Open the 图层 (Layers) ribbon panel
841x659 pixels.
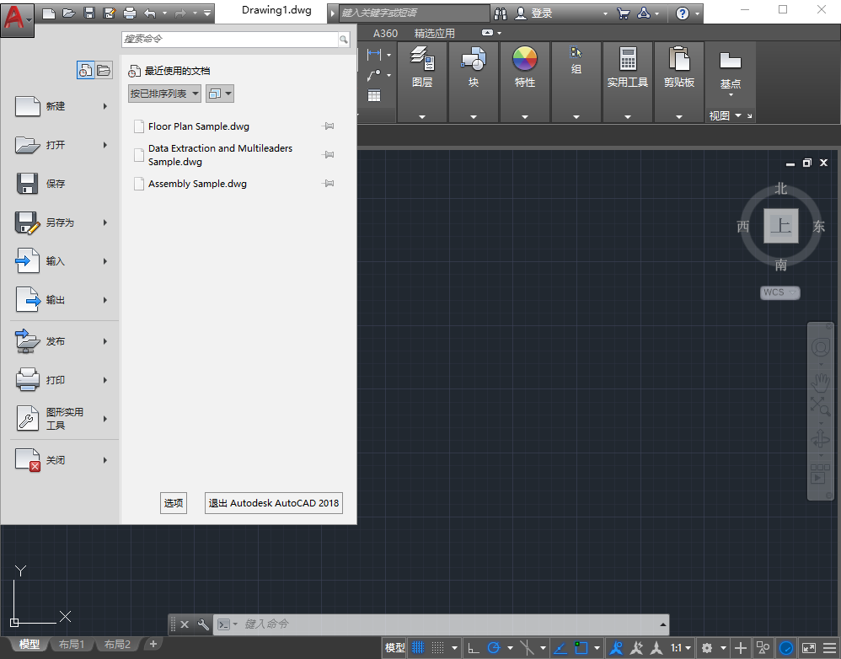pos(422,67)
